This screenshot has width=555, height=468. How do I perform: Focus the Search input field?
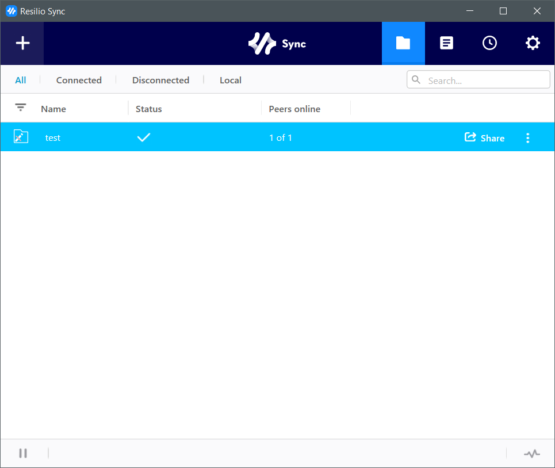[x=478, y=79]
